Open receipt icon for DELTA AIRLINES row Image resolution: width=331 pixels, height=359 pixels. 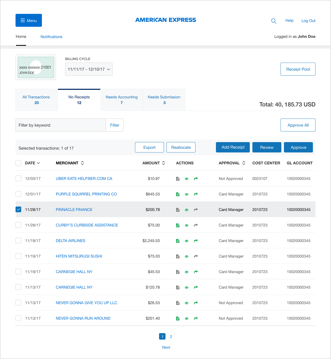[x=178, y=241]
